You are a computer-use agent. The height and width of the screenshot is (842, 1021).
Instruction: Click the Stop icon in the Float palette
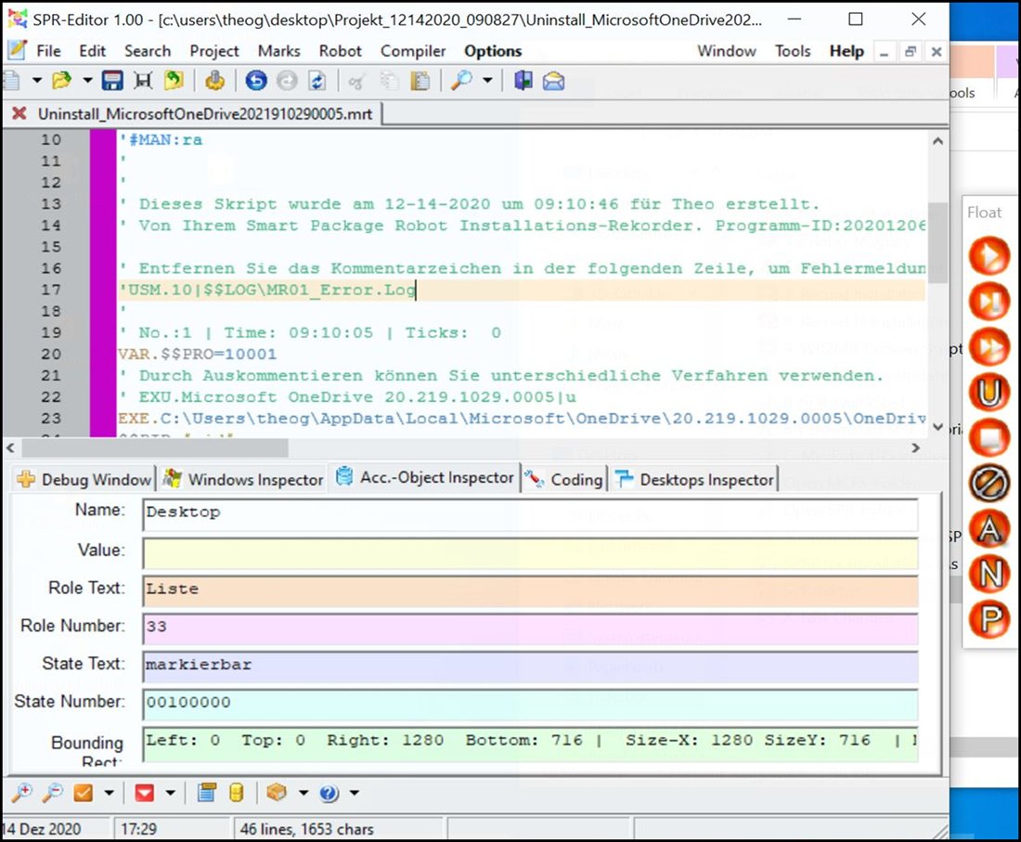(989, 439)
